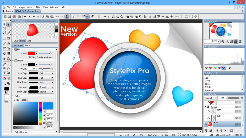Click the Undo arrow icon
The height and width of the screenshot is (138, 246).
tap(57, 16)
